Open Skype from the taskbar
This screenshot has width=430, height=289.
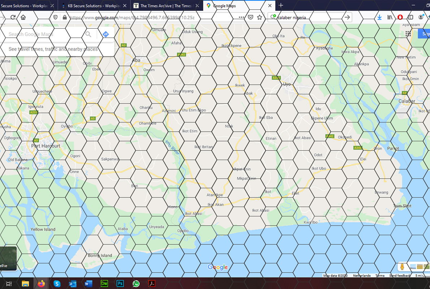pos(57,284)
